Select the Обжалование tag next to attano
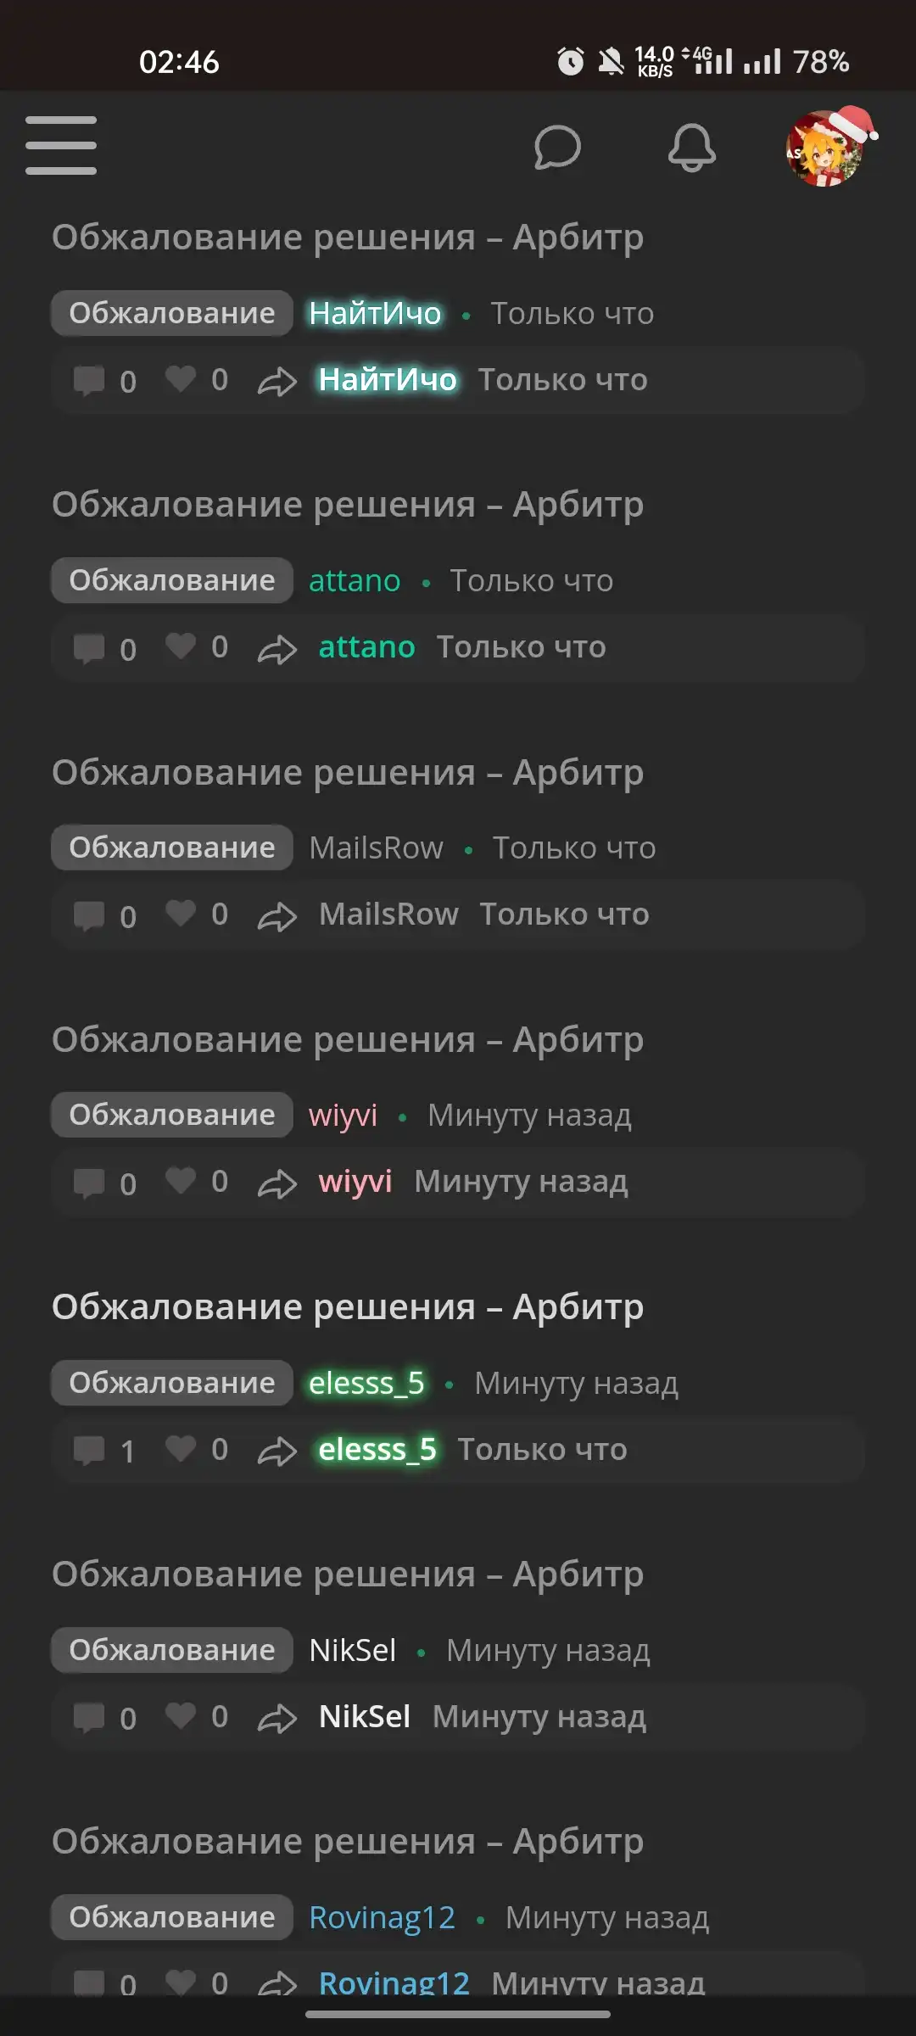Screen dimensions: 916x2036 [172, 580]
